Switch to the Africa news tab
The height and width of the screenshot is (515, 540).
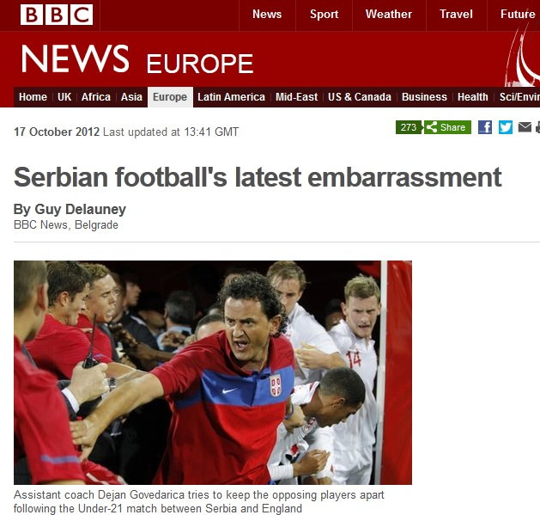coord(96,97)
